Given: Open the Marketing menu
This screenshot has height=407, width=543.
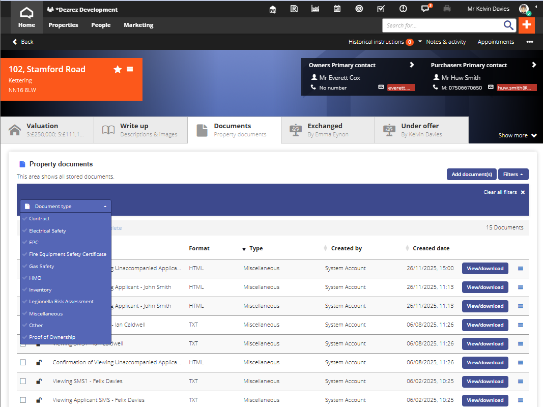Looking at the screenshot, I should point(138,25).
